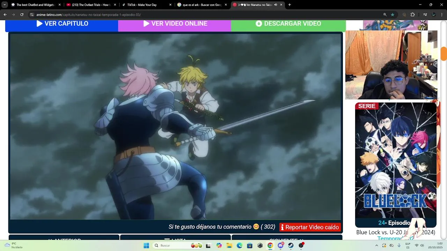Image resolution: width=447 pixels, height=251 pixels.
Task: Switch to The Outlast Trials YouTube tab
Action: coord(91,5)
